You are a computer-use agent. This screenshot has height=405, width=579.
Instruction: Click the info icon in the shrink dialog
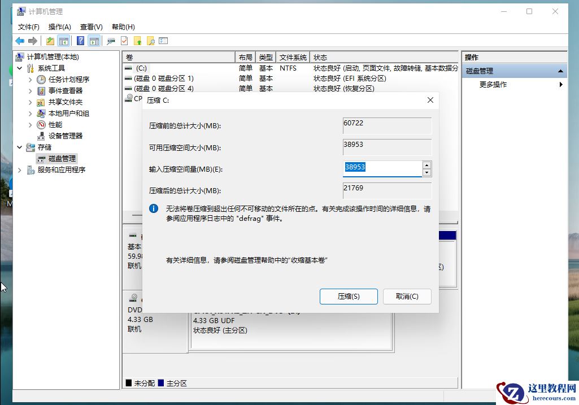click(153, 208)
